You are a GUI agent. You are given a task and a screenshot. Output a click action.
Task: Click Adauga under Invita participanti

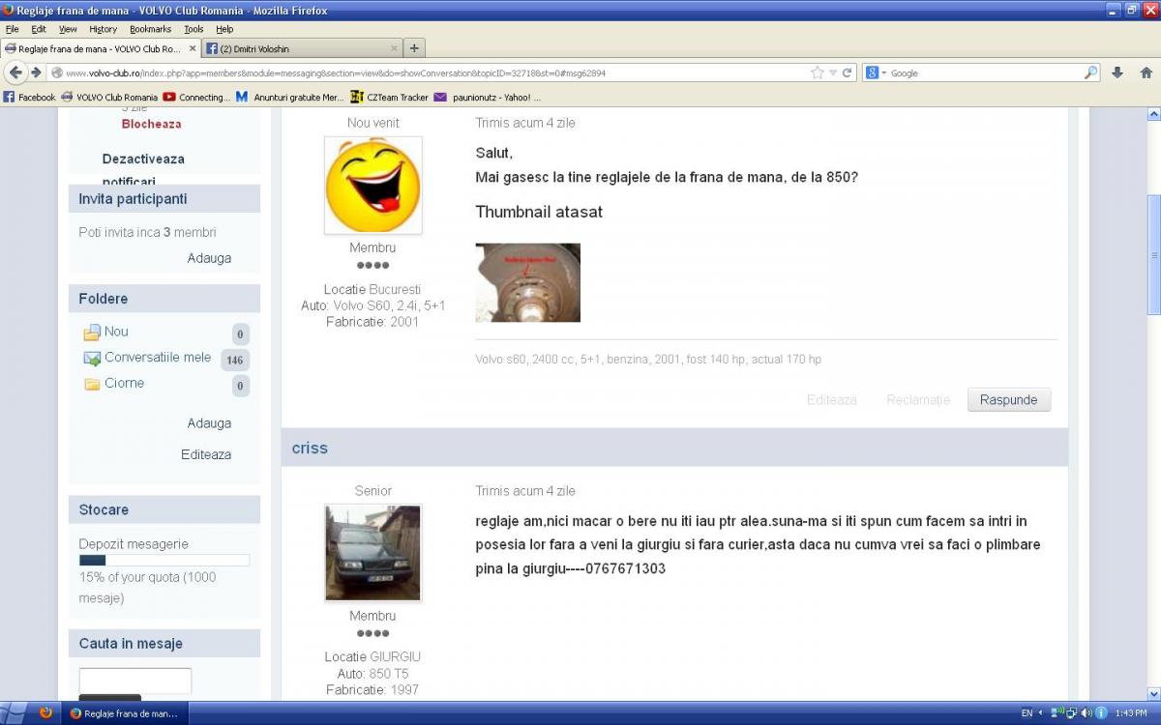coord(209,258)
